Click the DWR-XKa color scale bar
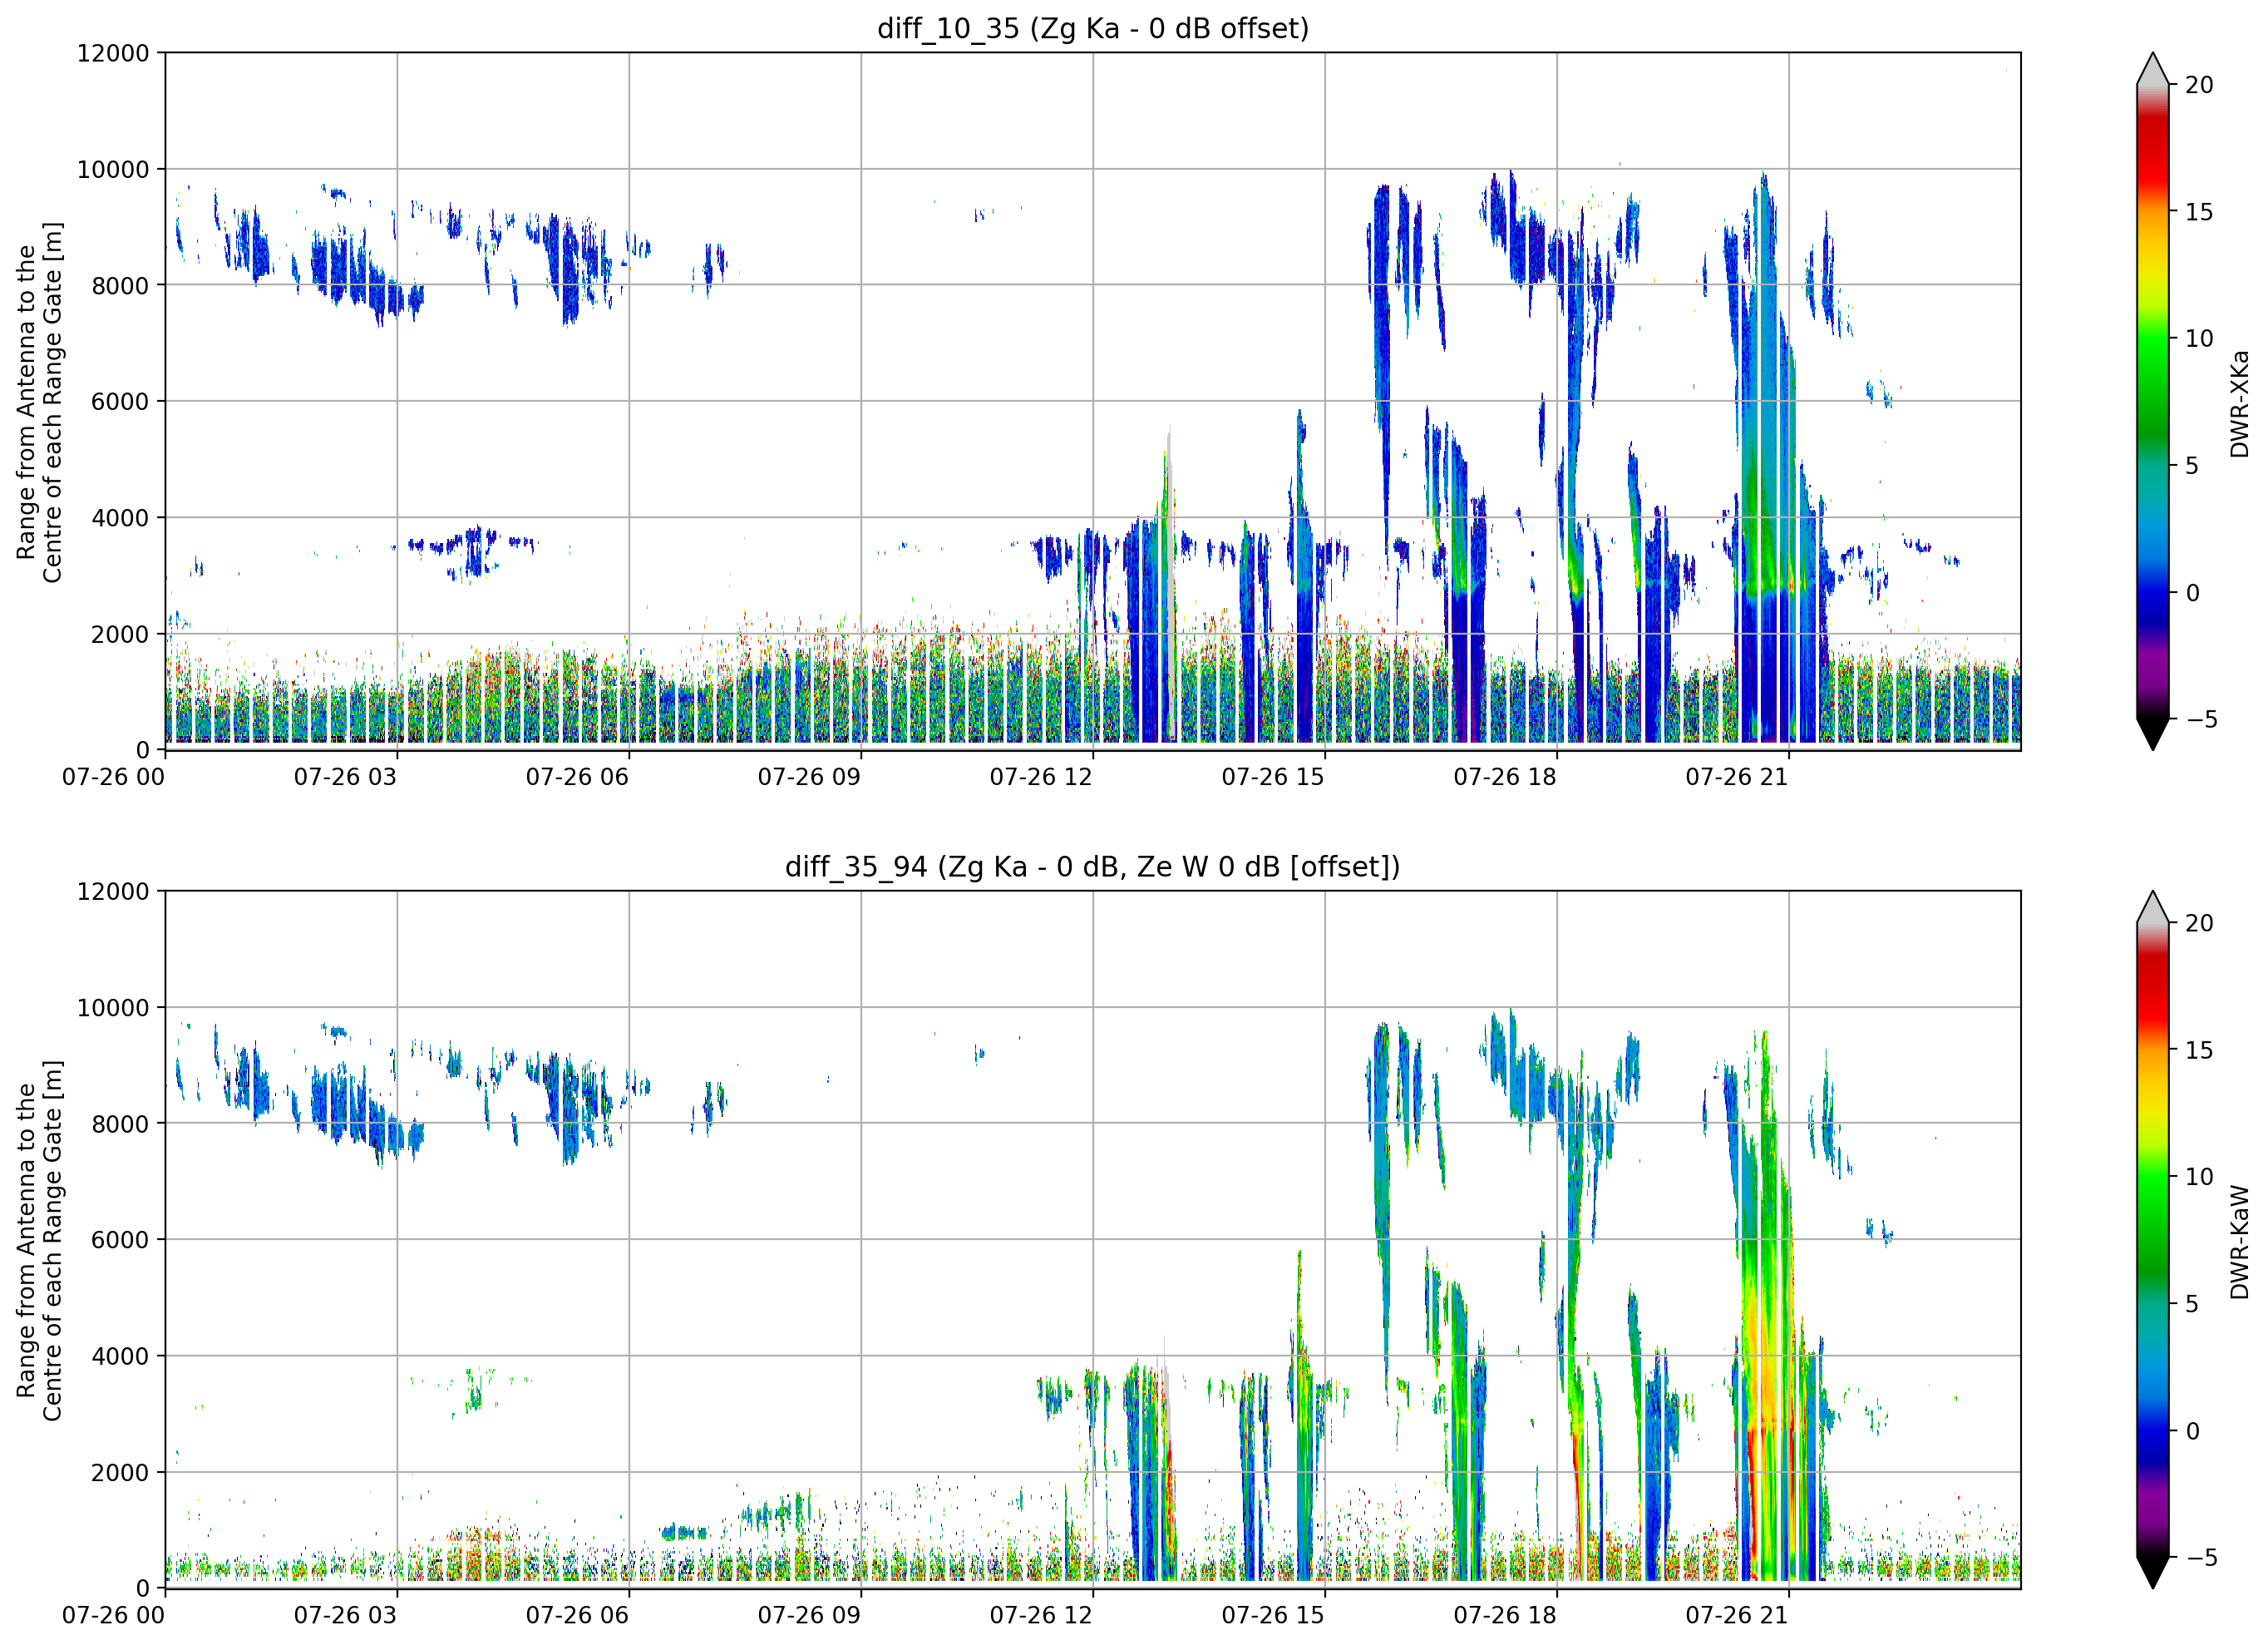Image resolution: width=2268 pixels, height=1645 pixels. [x=2153, y=401]
